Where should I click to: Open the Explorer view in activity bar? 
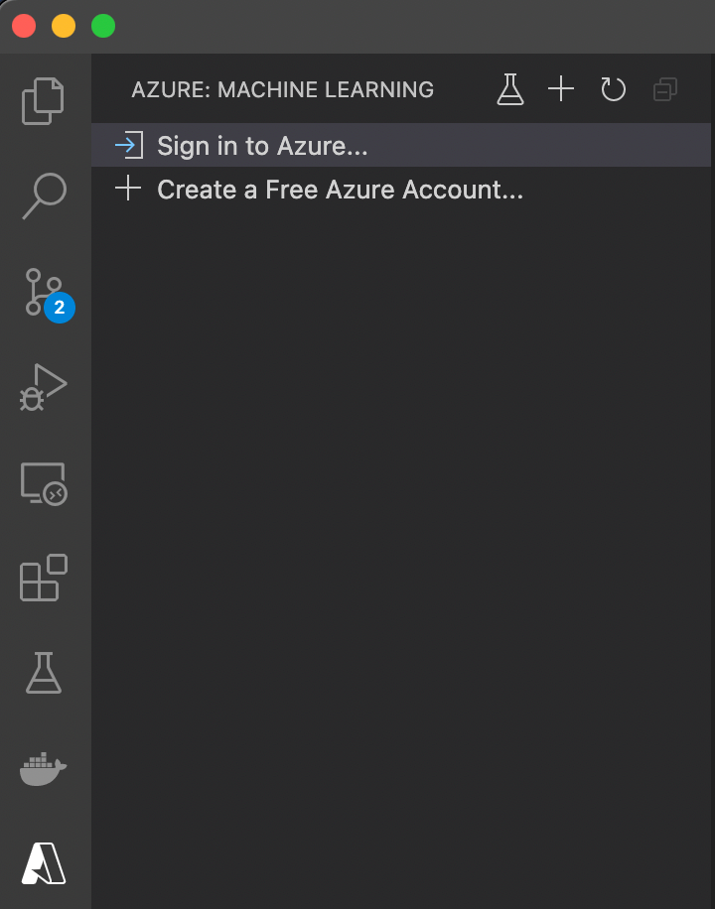click(43, 101)
